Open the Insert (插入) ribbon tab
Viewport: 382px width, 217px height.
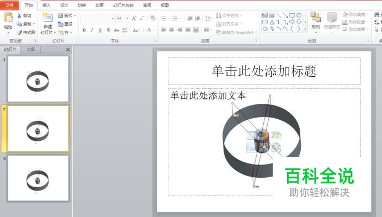coord(46,5)
